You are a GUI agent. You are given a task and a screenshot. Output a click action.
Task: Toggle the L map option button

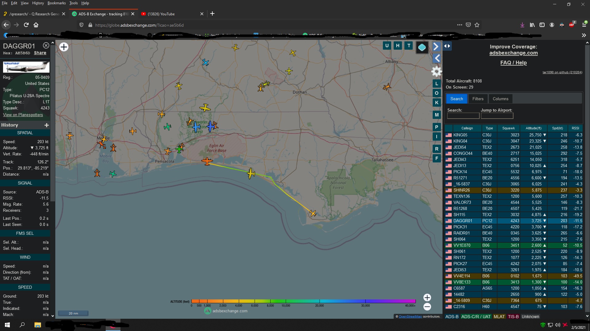(x=437, y=84)
